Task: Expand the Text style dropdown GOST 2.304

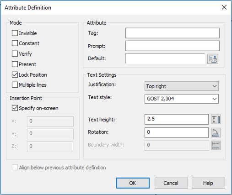Action: tap(182, 99)
